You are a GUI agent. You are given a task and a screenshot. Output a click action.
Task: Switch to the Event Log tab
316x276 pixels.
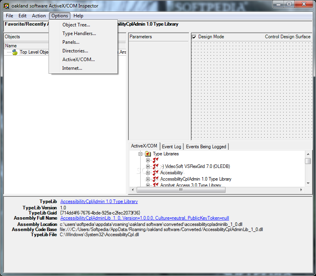point(171,147)
